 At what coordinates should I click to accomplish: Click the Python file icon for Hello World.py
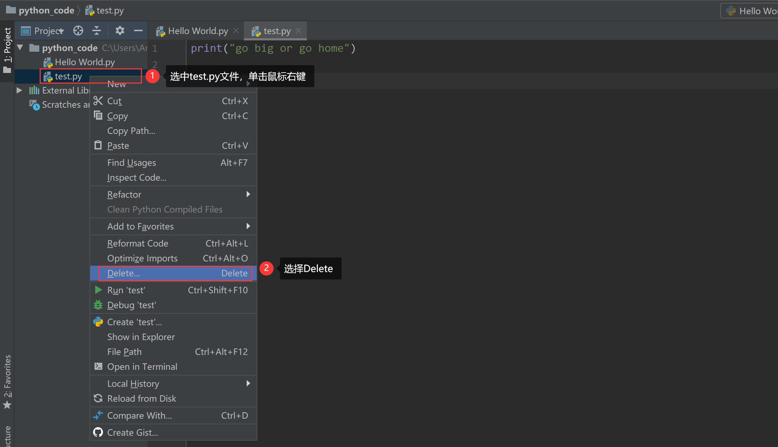point(47,62)
